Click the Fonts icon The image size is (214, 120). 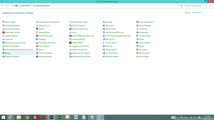pos(70,32)
